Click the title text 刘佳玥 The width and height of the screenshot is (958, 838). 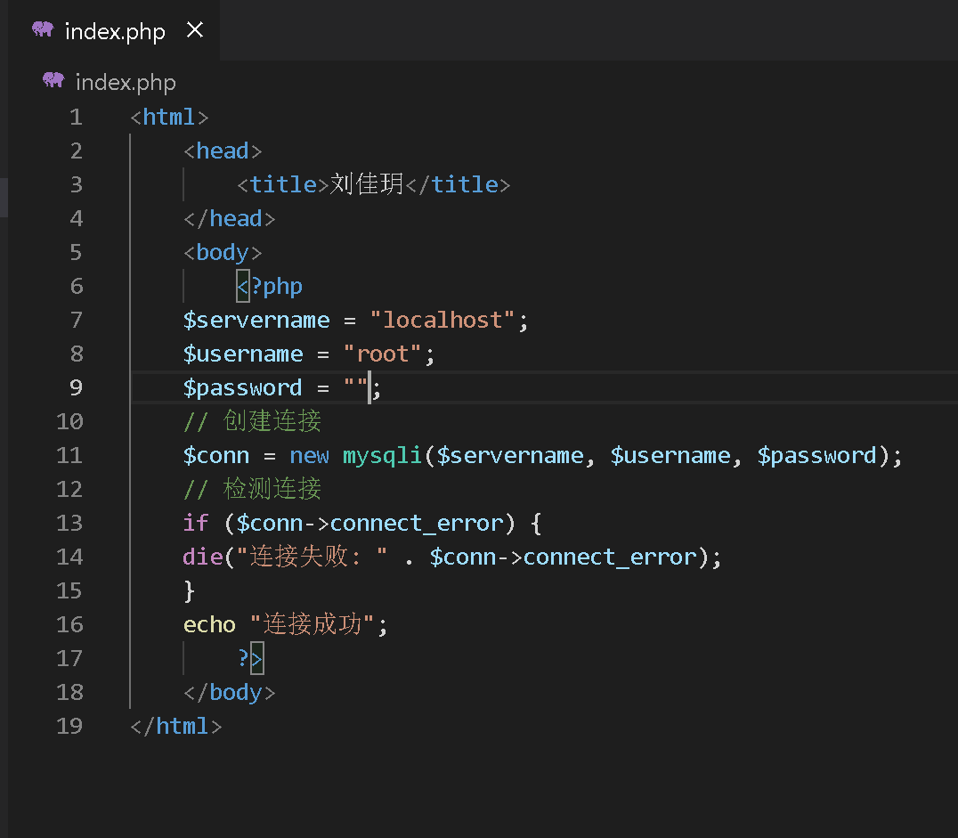tap(368, 184)
